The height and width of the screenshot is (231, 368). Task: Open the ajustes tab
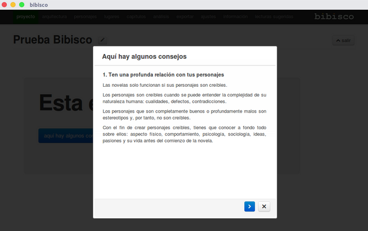point(208,17)
